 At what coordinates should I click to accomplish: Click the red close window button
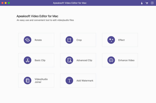pos(3,3)
